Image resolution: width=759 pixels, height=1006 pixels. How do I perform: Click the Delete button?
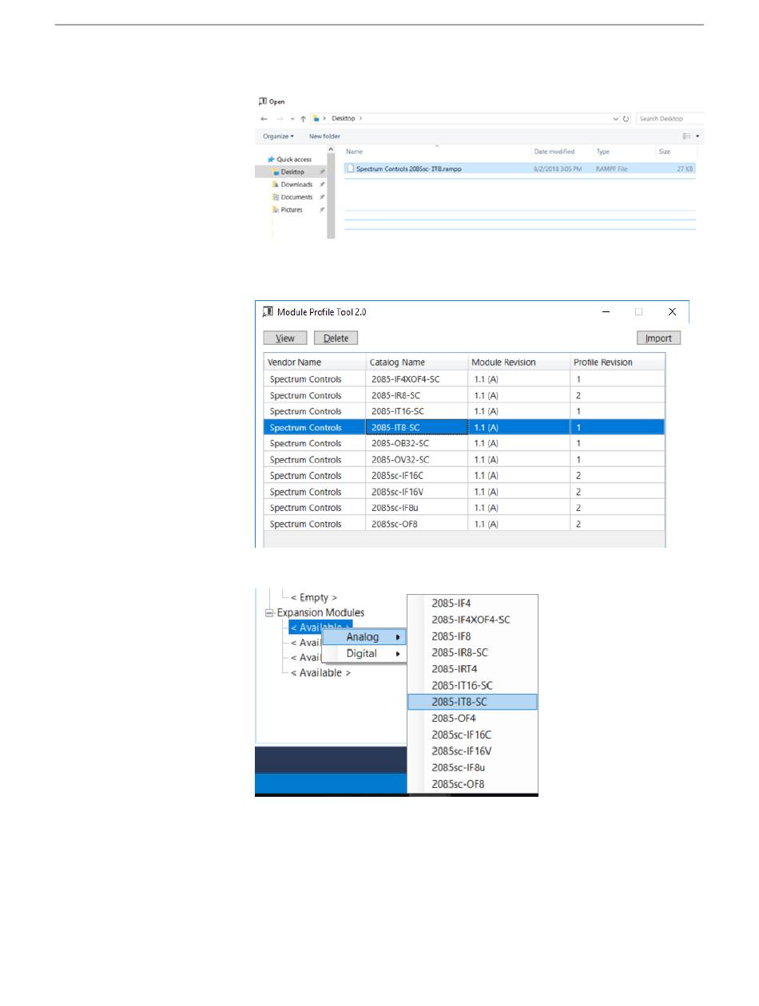pos(336,339)
